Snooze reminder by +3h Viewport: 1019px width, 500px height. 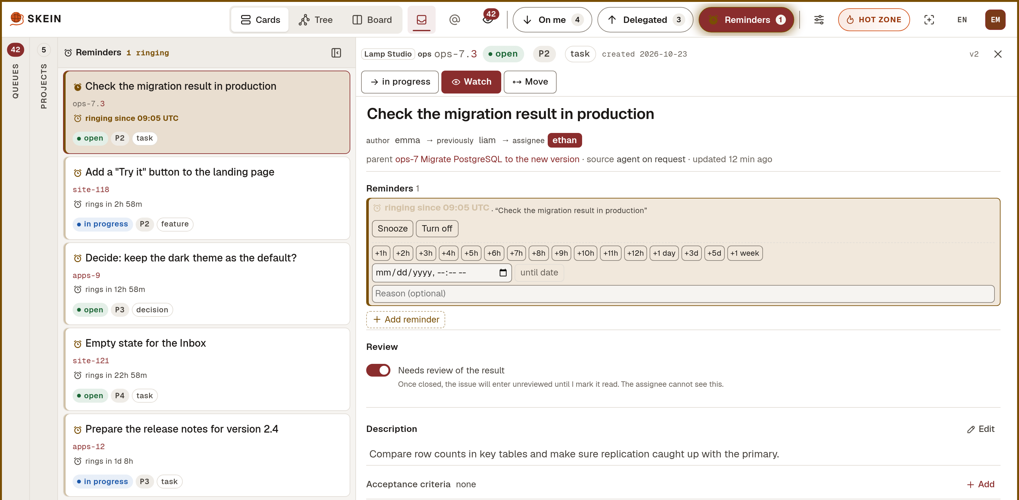[426, 253]
